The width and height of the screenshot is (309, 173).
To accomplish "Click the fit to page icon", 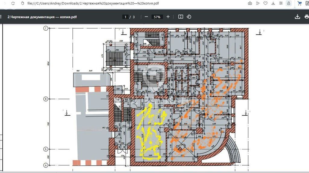I will click(x=180, y=17).
